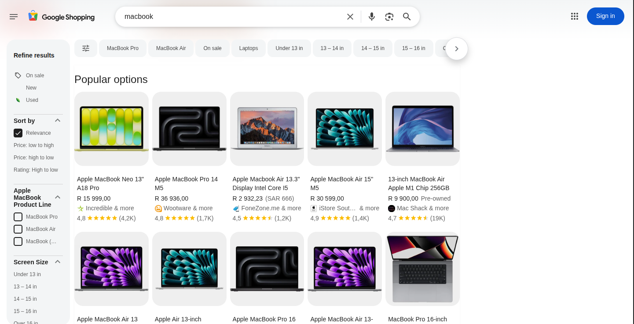The image size is (634, 324).
Task: Click the green Used leaf icon
Action: point(18,100)
